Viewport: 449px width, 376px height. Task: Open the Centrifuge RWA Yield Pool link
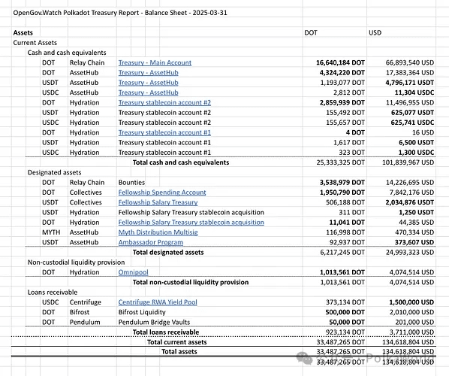(158, 302)
